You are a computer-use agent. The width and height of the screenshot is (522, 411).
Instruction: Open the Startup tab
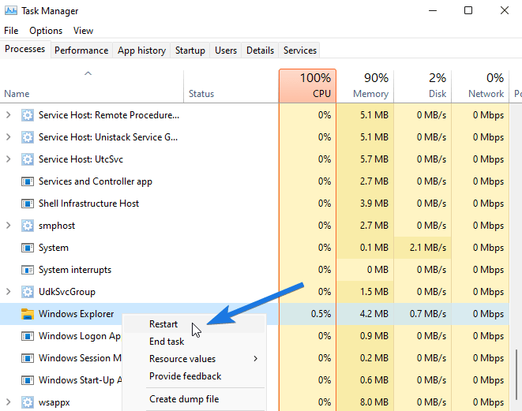tap(190, 50)
